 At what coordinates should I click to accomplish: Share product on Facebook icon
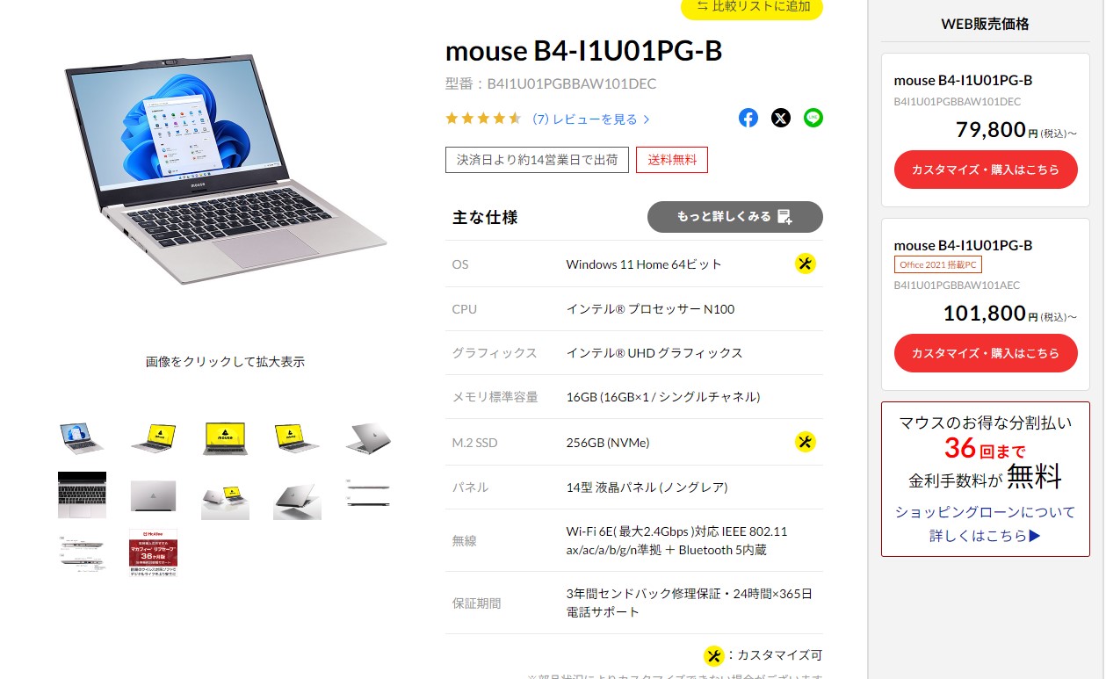(748, 118)
